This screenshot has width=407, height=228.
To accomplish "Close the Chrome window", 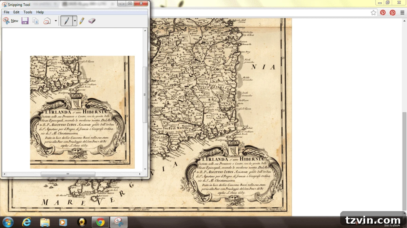I will [x=399, y=2].
